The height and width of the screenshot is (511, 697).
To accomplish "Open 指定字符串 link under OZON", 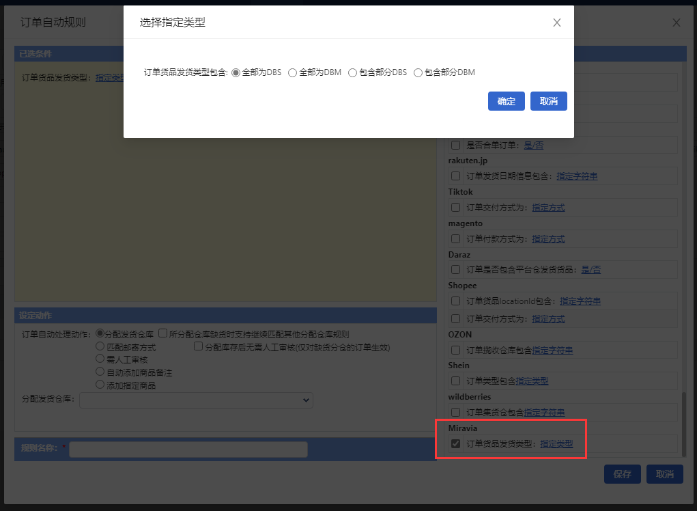I will (x=552, y=350).
